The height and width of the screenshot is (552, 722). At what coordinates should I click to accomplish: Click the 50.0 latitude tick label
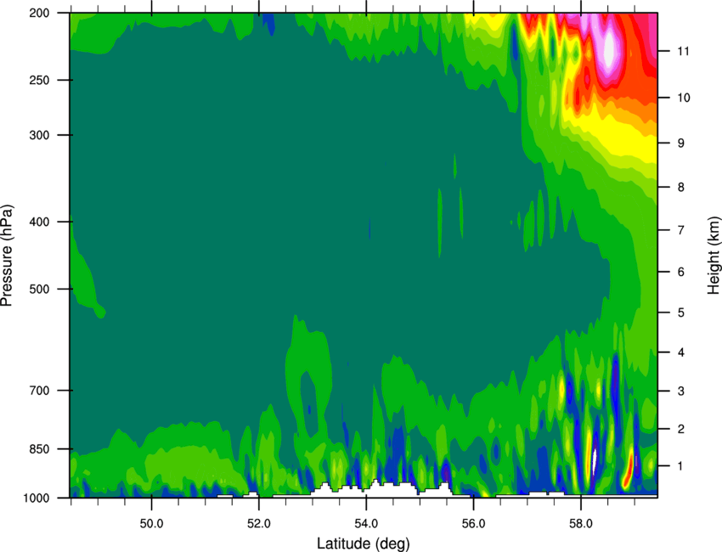151,524
